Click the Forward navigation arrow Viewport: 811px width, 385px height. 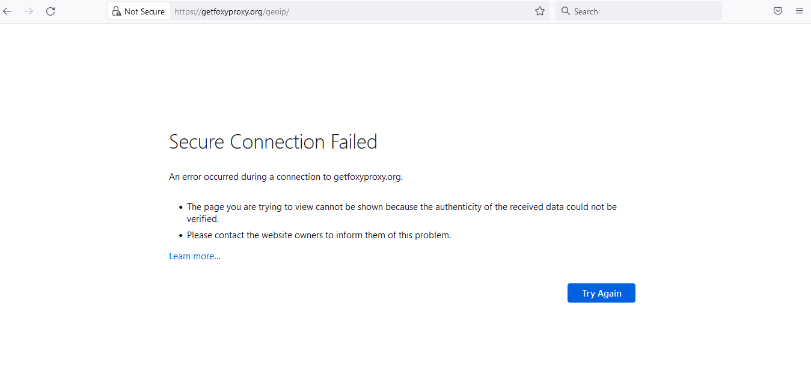(x=29, y=11)
